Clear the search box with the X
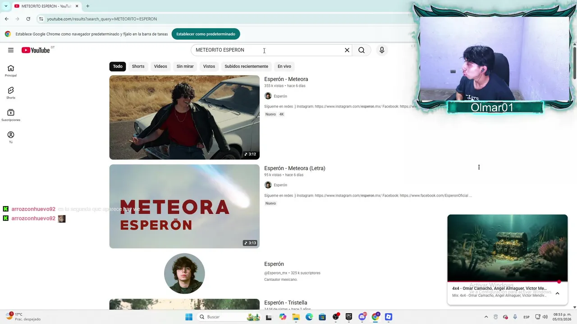This screenshot has height=324, width=577. tap(347, 50)
